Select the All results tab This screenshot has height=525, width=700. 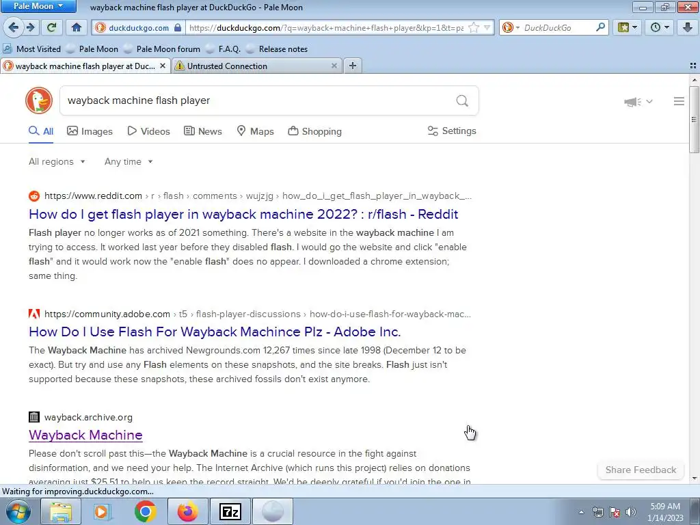[41, 131]
